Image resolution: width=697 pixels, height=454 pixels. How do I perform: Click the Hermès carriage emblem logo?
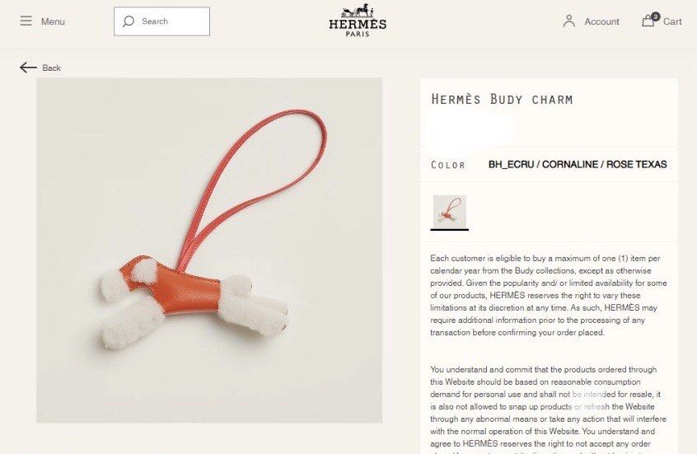point(358,11)
